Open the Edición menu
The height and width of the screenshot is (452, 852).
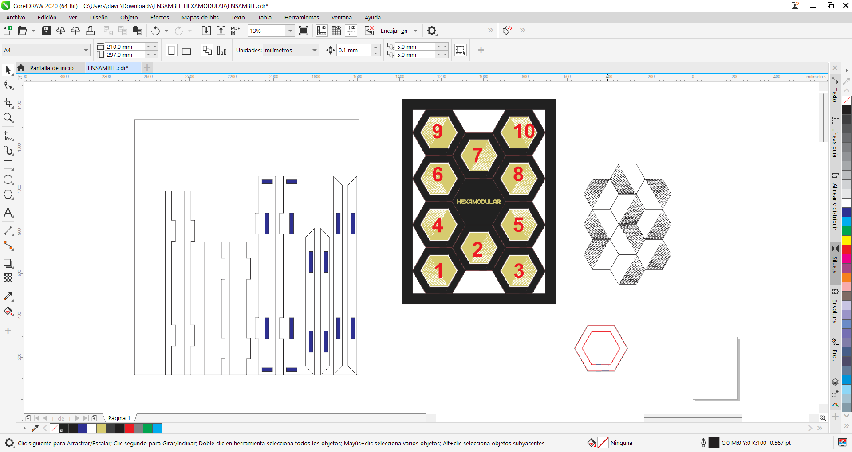pos(47,17)
